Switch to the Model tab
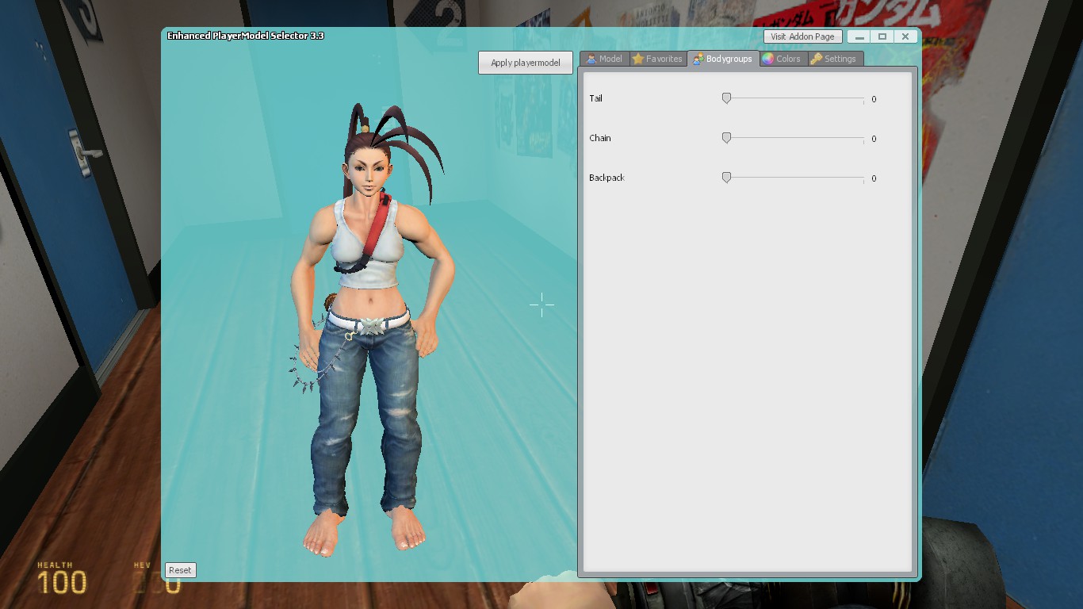The image size is (1083, 609). click(605, 59)
